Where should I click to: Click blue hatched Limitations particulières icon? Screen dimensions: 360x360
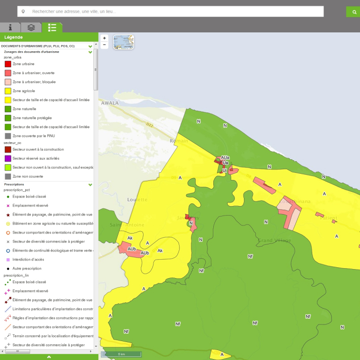tap(8, 309)
